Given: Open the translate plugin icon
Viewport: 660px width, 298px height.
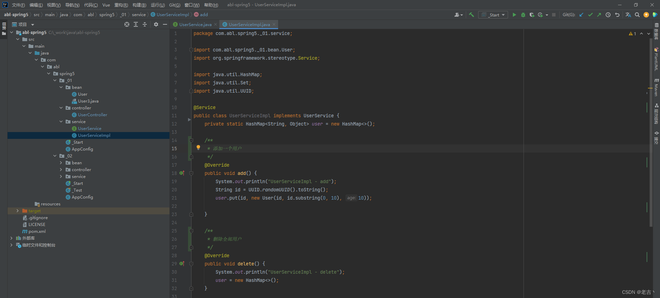Looking at the screenshot, I should click(628, 15).
